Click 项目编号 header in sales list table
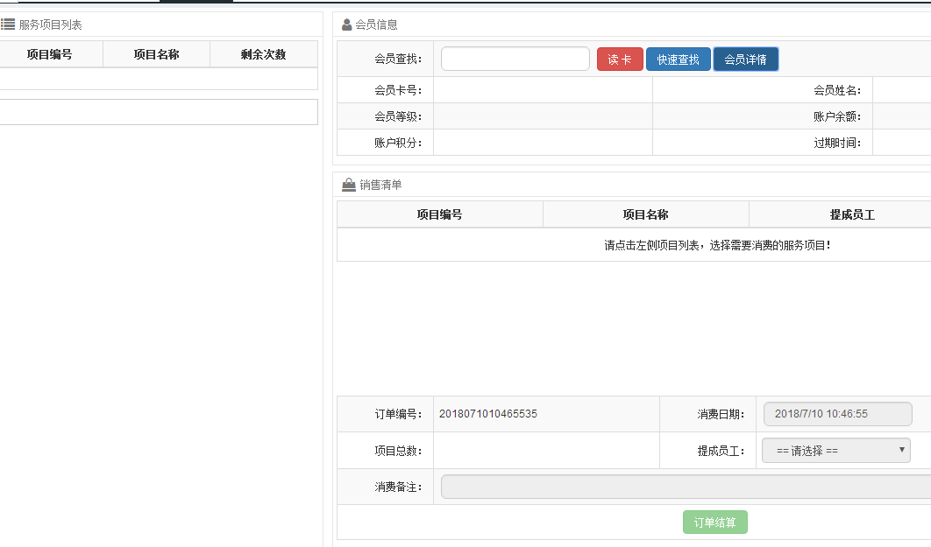This screenshot has width=931, height=547. point(439,214)
